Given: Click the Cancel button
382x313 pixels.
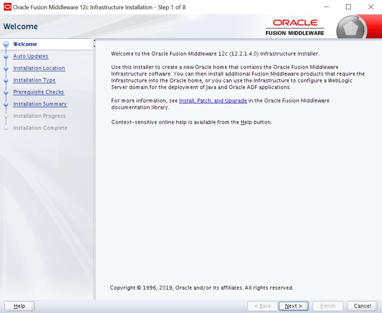Looking at the screenshot, I should 362,306.
